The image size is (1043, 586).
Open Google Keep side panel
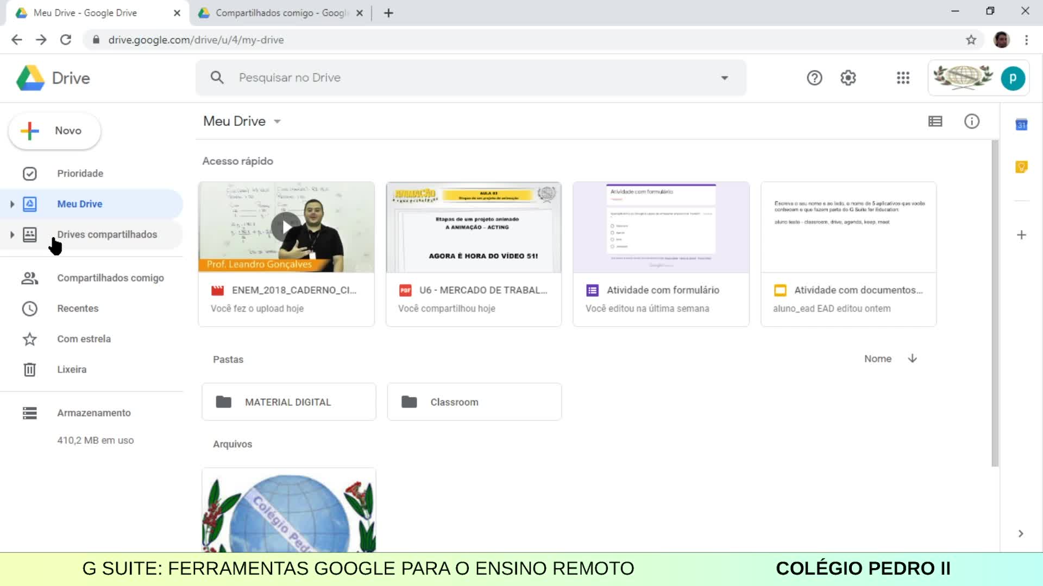click(x=1021, y=167)
